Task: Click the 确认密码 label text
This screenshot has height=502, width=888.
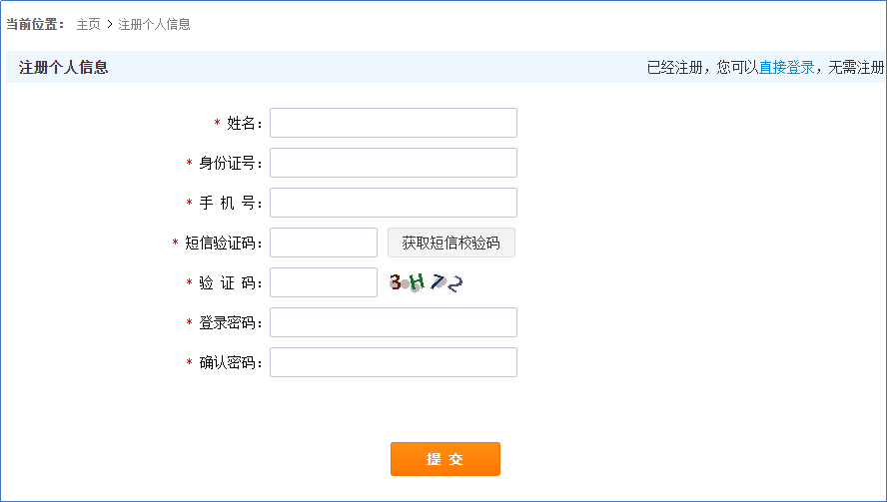Action: pyautogui.click(x=229, y=363)
